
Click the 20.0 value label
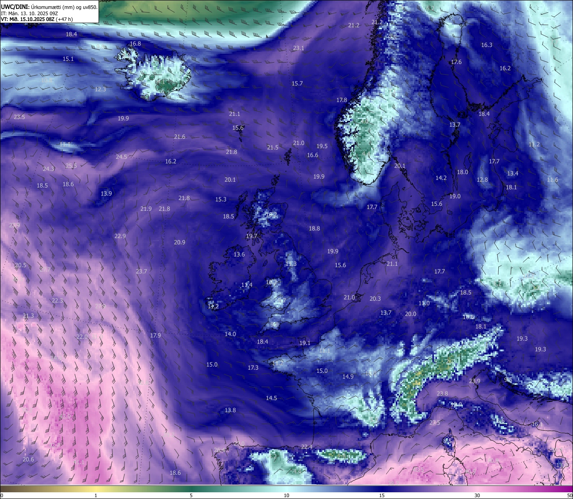click(411, 314)
